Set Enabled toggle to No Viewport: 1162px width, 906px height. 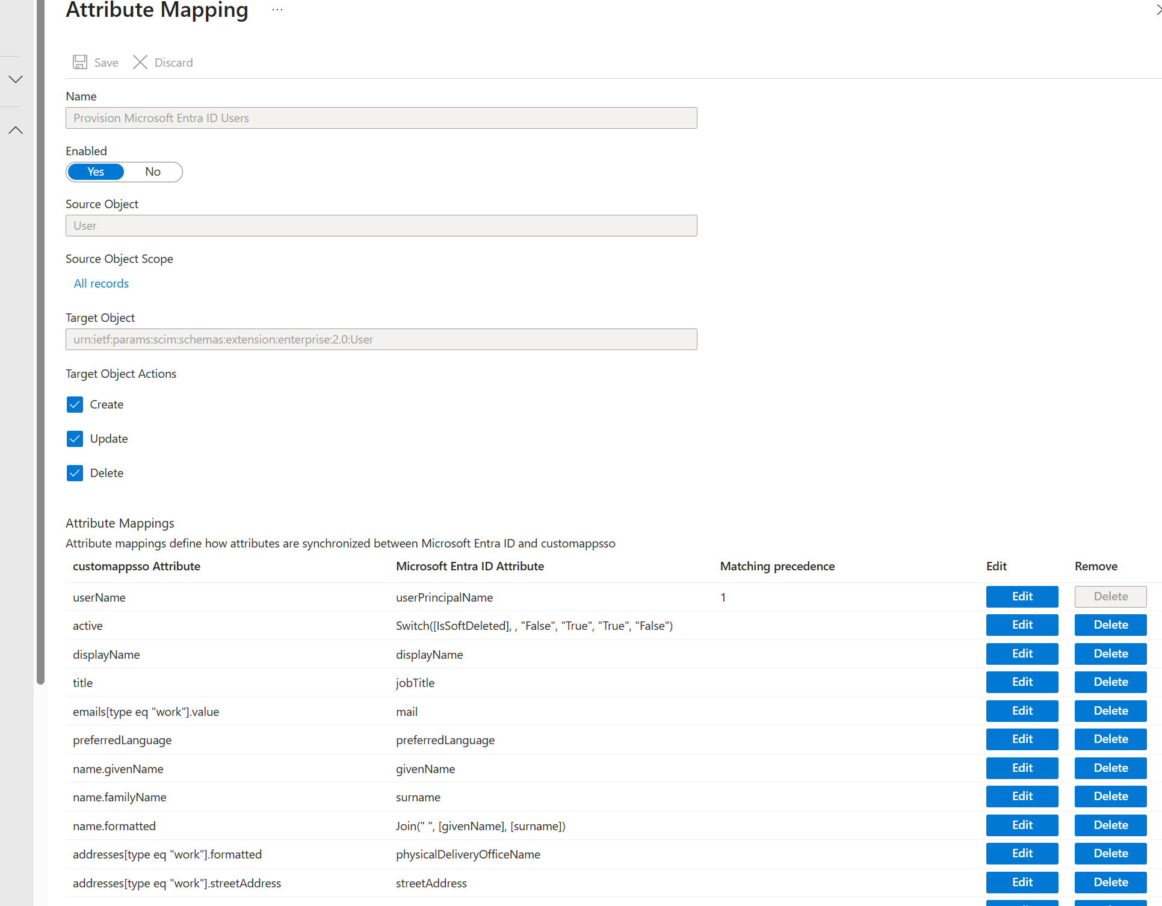[153, 172]
